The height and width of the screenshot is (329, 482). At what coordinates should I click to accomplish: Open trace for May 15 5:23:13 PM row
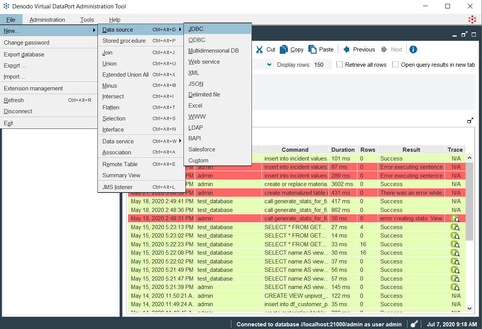[x=455, y=227]
